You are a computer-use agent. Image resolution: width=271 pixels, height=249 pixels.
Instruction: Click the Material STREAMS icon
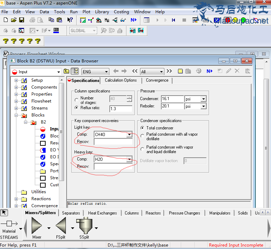tap(9, 224)
